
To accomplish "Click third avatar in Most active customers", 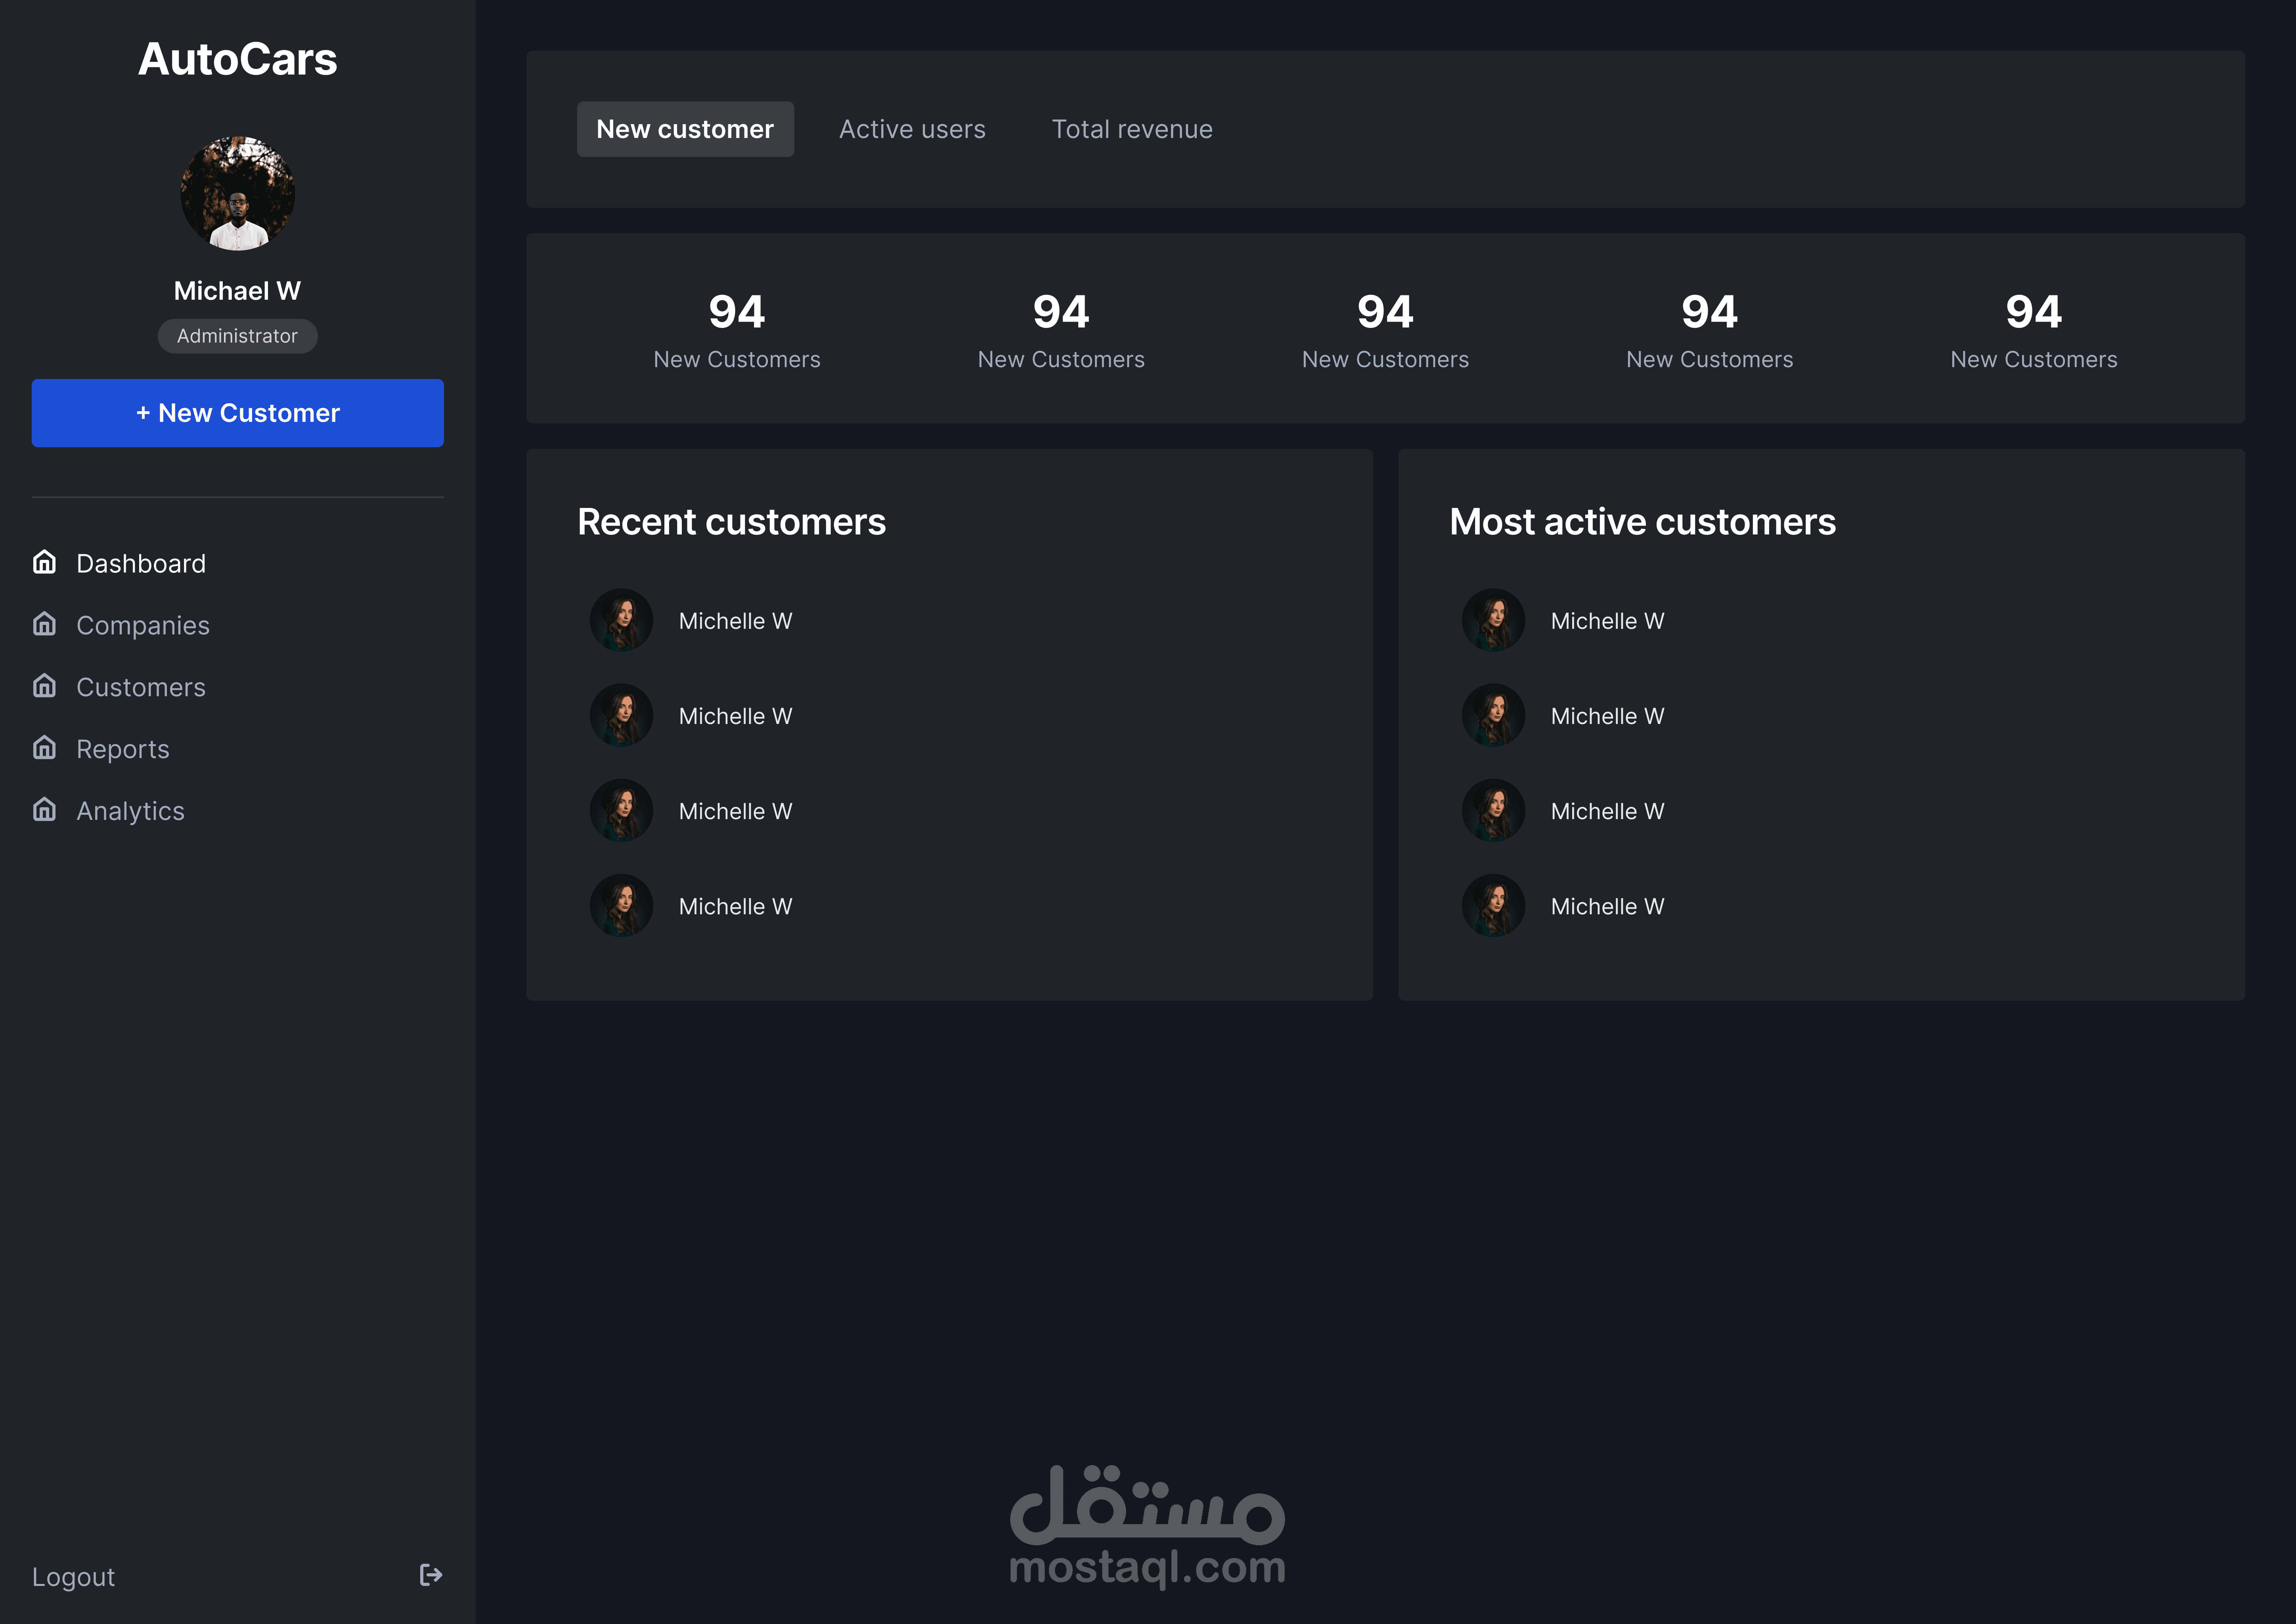I will pos(1493,810).
